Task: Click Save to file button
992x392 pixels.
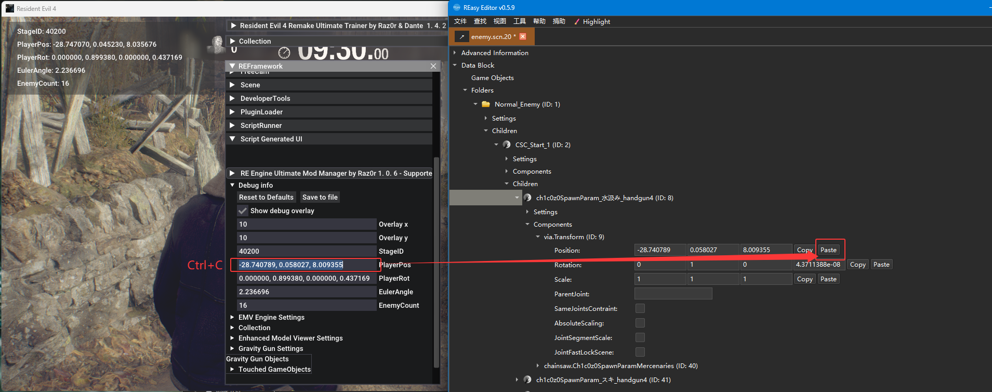Action: (x=320, y=197)
